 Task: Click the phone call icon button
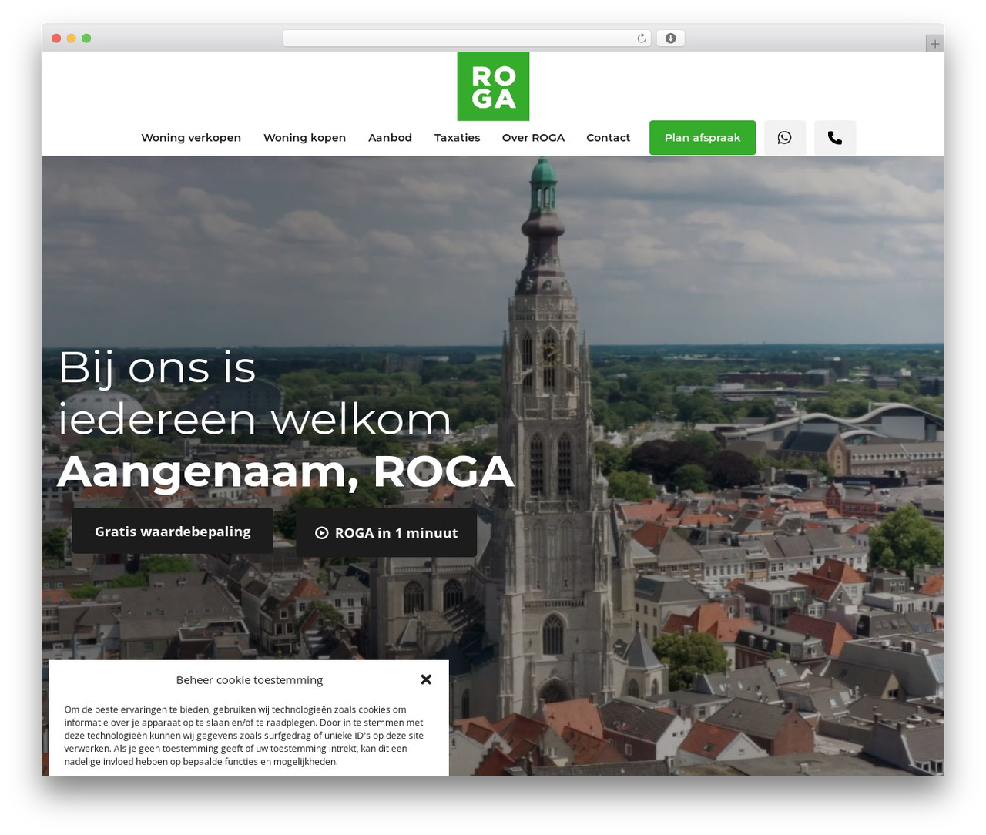pyautogui.click(x=835, y=138)
